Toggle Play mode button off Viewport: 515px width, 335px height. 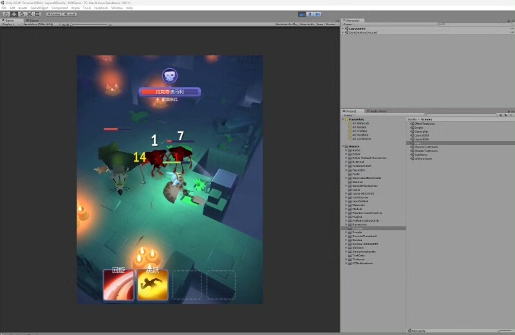(301, 14)
